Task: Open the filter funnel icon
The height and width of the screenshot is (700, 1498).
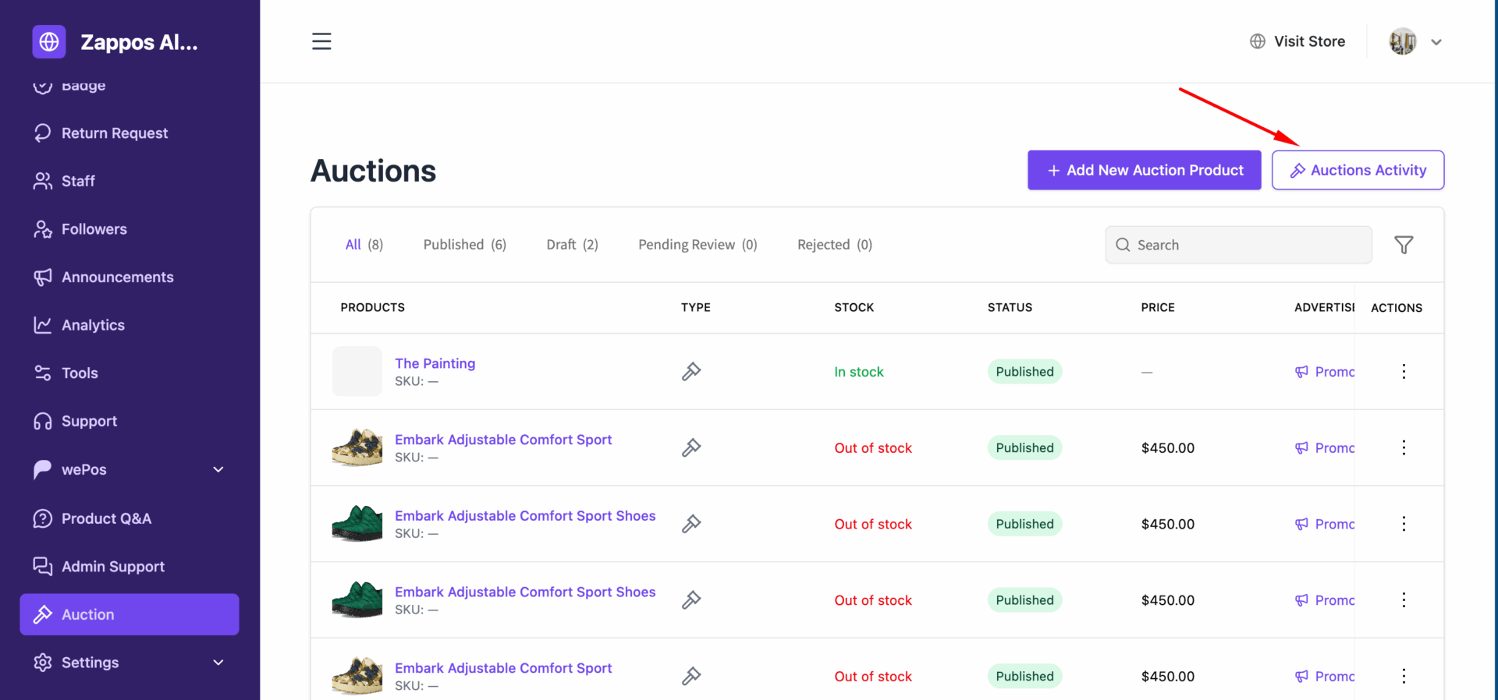Action: pyautogui.click(x=1404, y=245)
